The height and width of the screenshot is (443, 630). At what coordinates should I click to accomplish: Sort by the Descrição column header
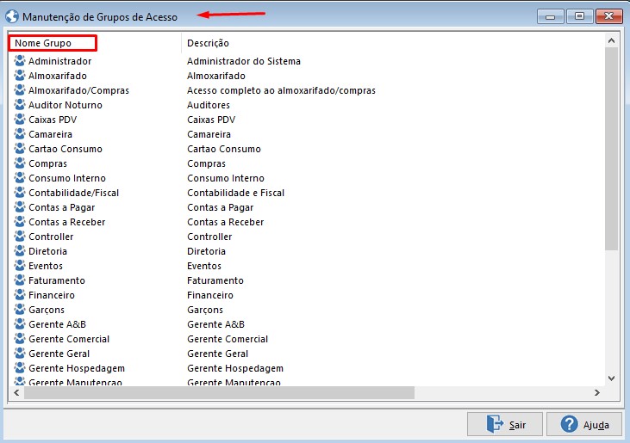coord(393,43)
